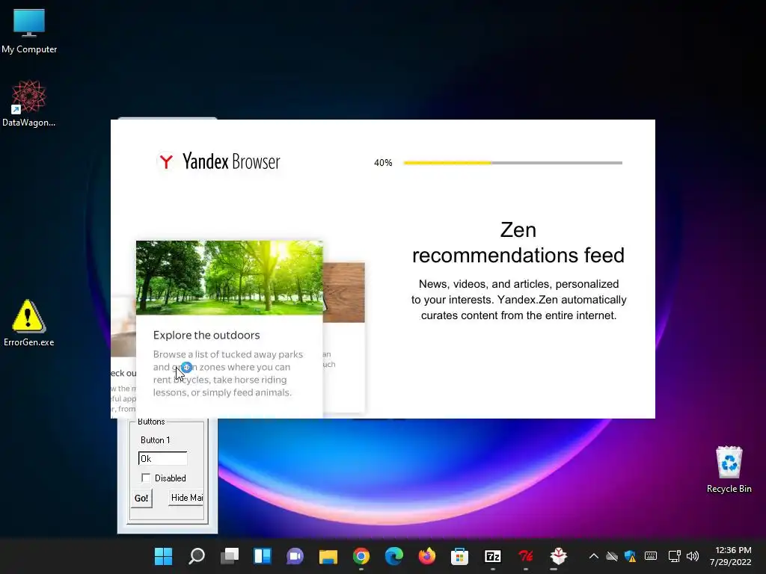Open Teams Chat from the taskbar
The width and height of the screenshot is (766, 574).
point(295,556)
